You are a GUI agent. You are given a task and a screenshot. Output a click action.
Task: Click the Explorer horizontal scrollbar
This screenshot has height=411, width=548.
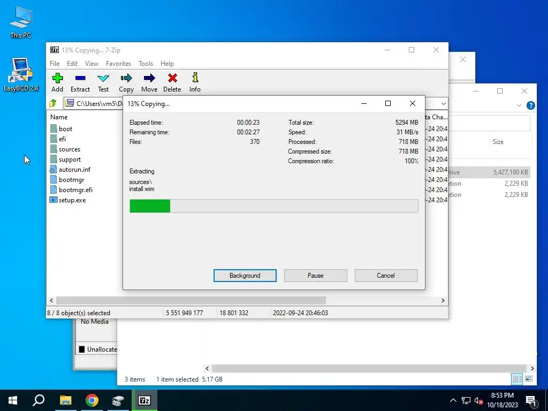(x=369, y=368)
